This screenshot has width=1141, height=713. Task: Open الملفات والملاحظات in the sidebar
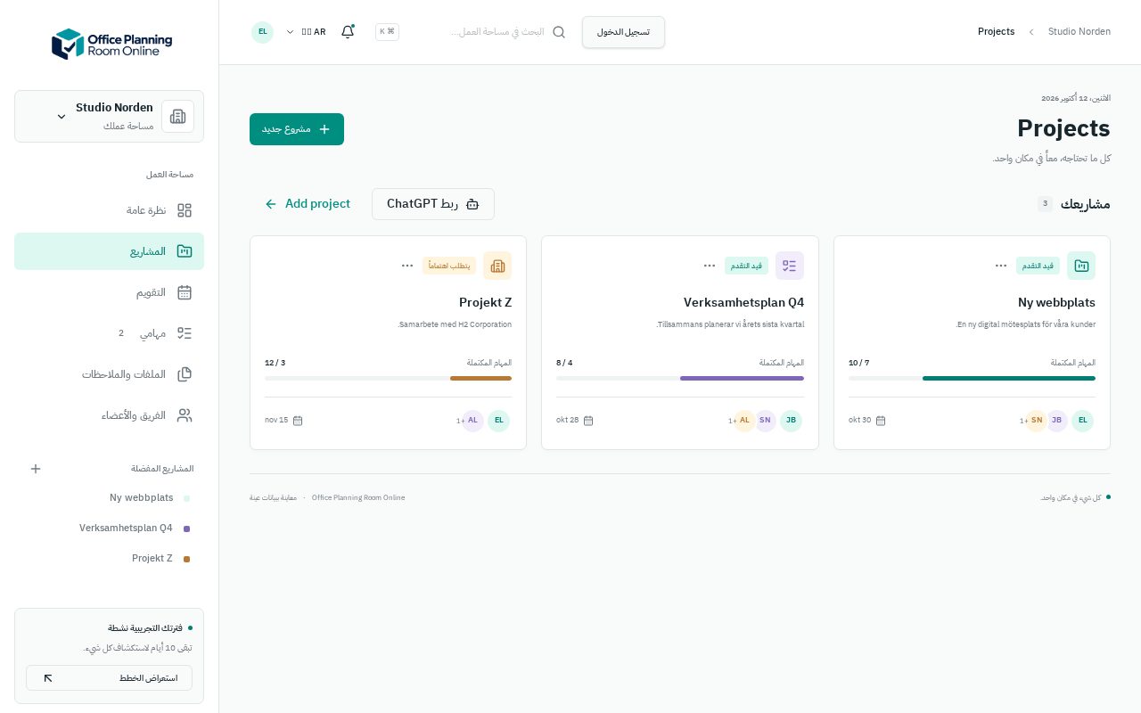pyautogui.click(x=109, y=374)
